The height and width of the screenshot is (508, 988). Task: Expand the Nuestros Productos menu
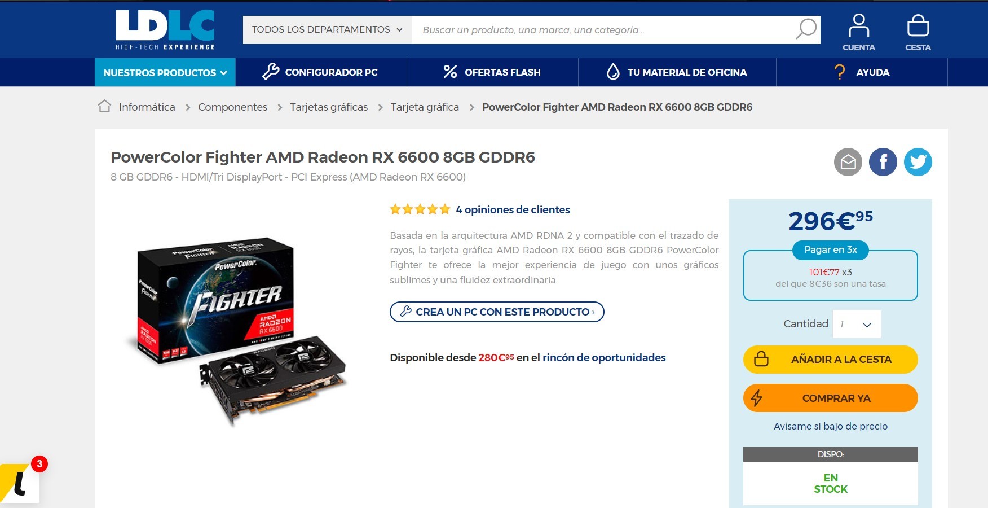coord(165,72)
